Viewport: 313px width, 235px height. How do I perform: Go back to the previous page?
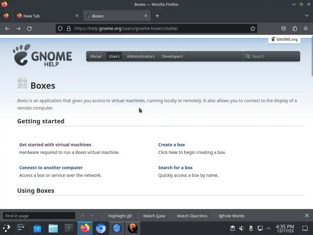click(x=7, y=28)
